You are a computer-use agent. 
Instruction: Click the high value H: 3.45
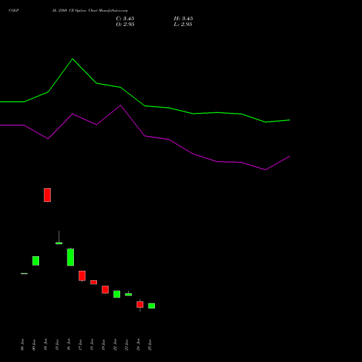(183, 19)
